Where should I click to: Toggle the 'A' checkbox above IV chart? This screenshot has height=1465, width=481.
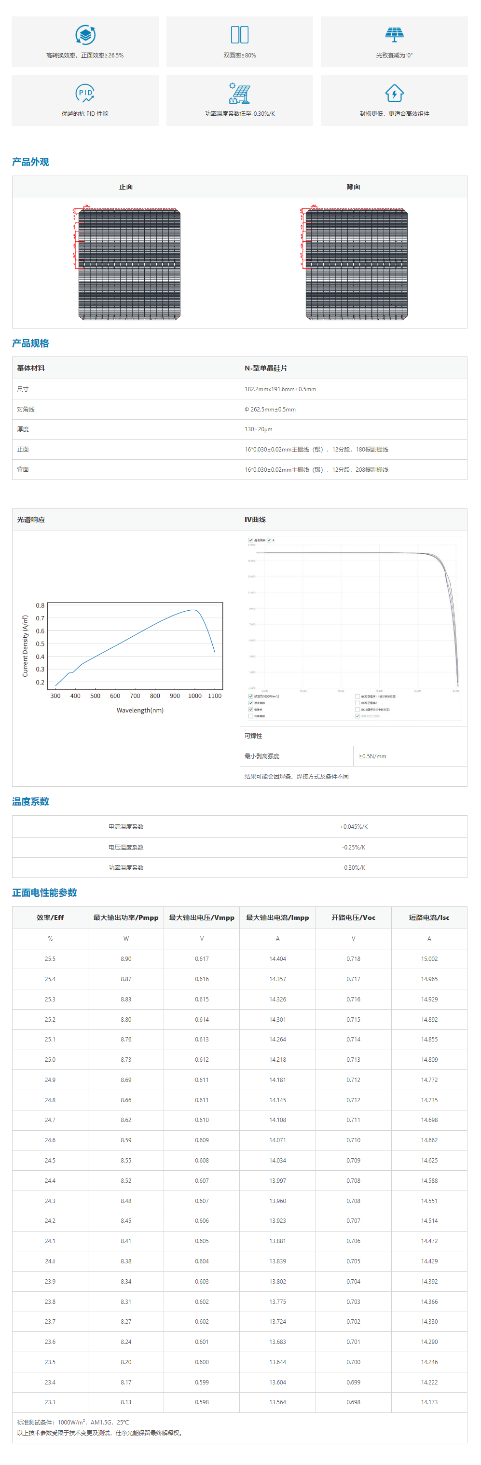pos(270,540)
